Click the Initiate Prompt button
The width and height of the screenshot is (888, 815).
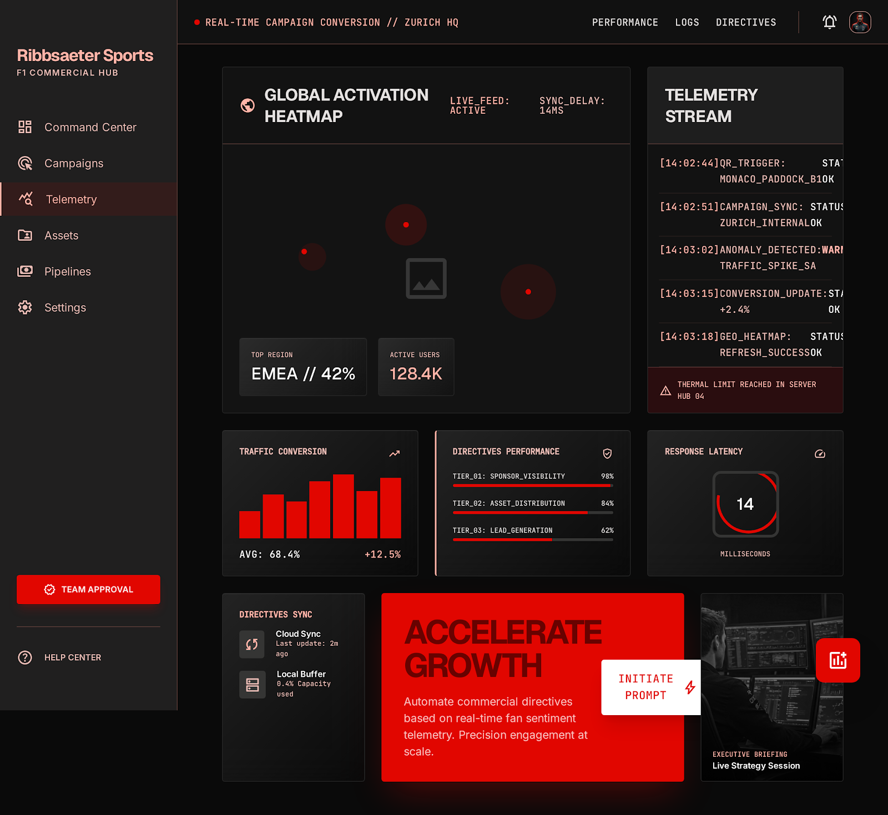point(650,687)
